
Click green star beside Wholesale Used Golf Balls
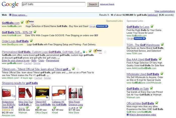pyautogui.click(x=162, y=74)
